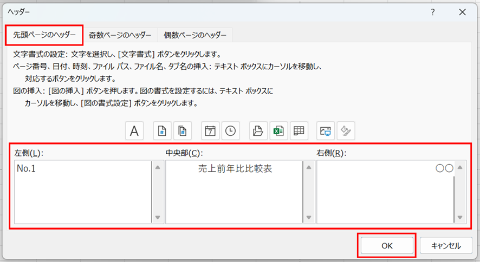The image size is (480, 262).
Task: Open the 奇数ページのヘッダー tab
Action: (120, 35)
